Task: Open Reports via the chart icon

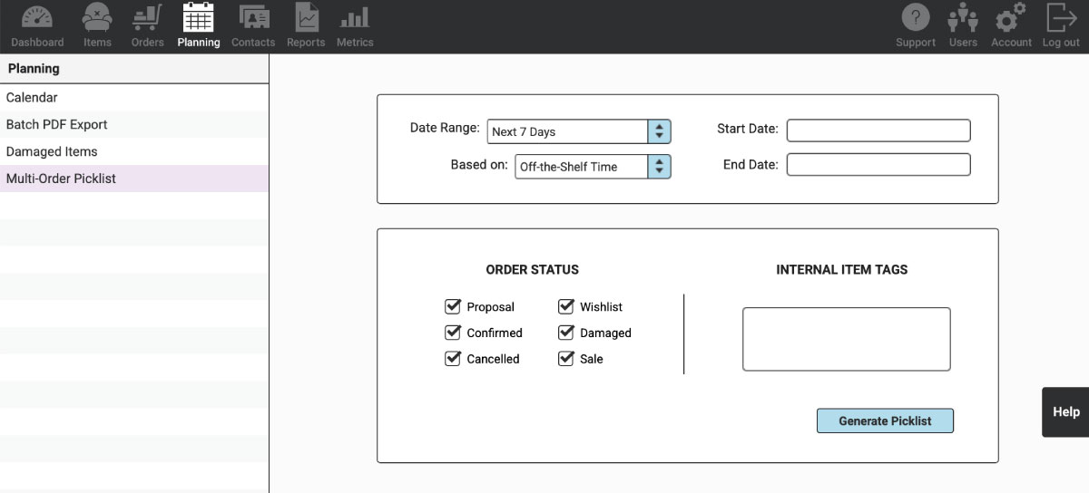Action: coord(306,18)
